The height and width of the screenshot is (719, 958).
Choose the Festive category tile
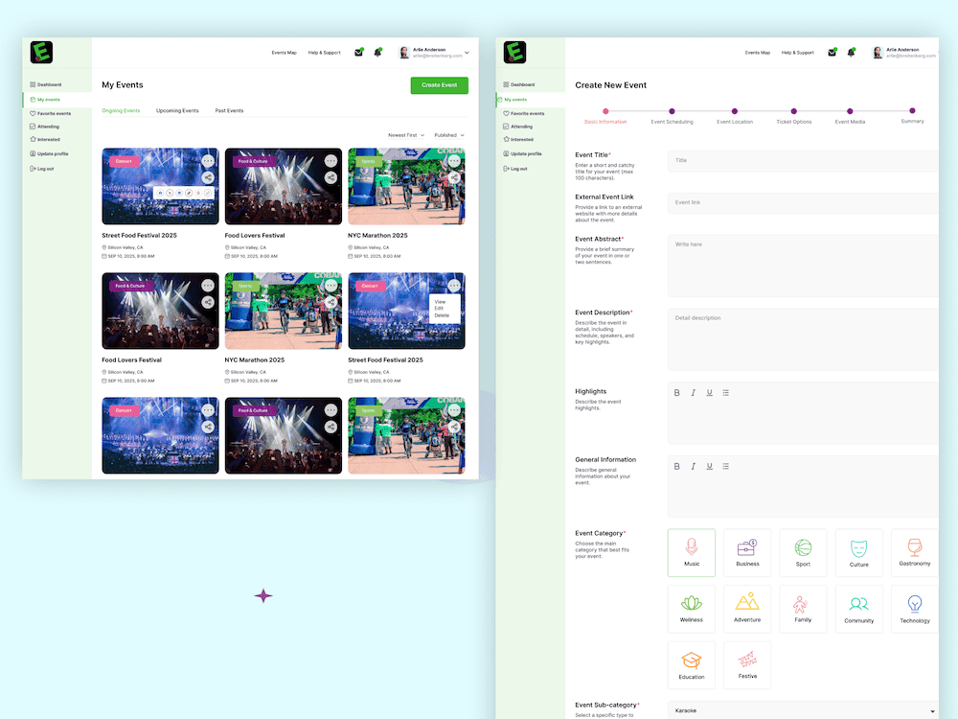[x=747, y=665]
